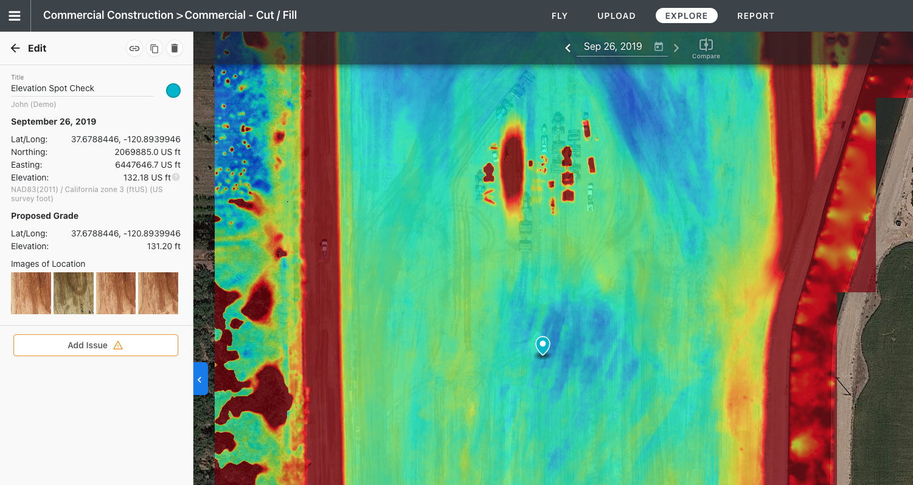Select Easting value 6447646.7 US ft
This screenshot has width=913, height=485.
[148, 165]
